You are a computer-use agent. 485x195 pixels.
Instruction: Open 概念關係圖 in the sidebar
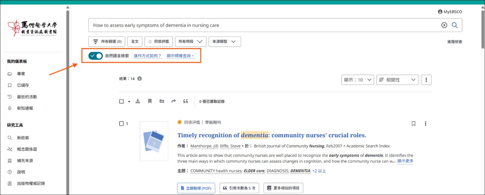(27, 149)
